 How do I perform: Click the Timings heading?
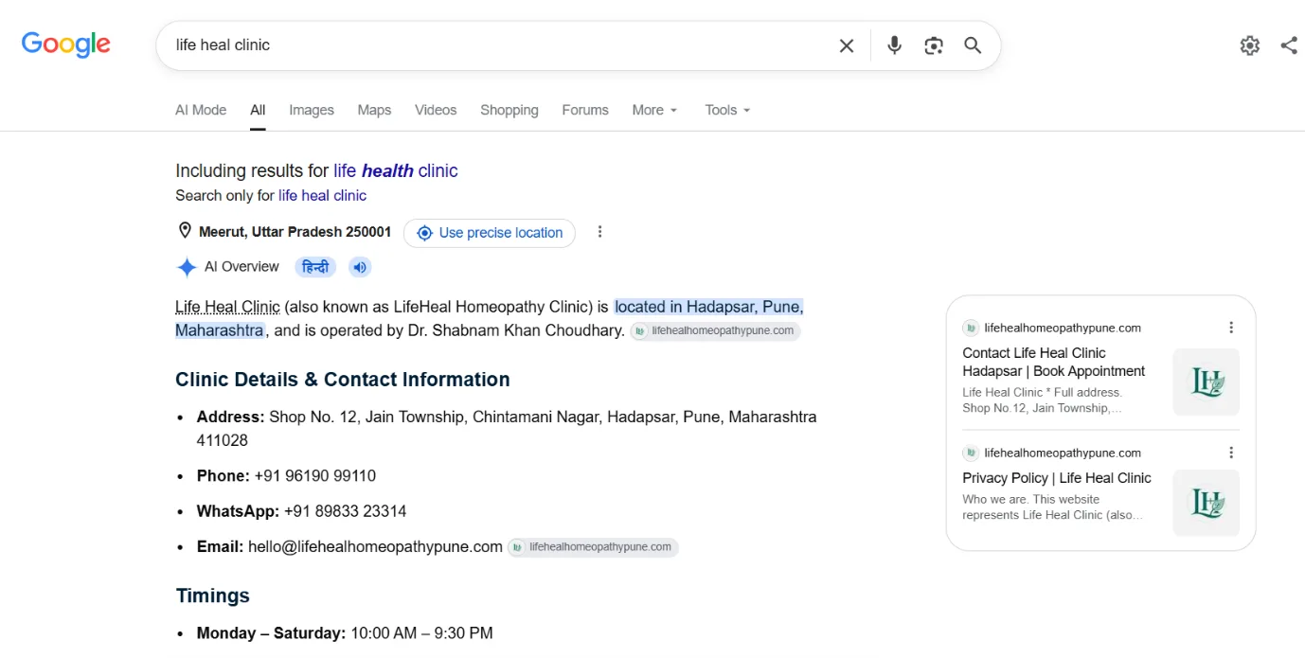click(213, 596)
